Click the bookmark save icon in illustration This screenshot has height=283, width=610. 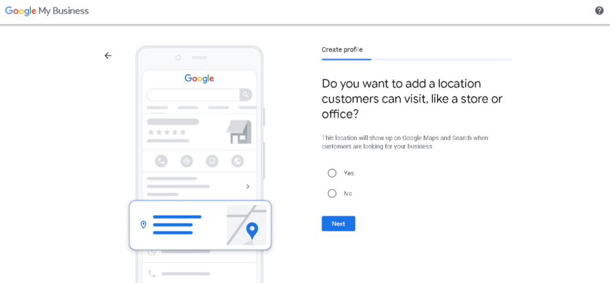pos(212,161)
